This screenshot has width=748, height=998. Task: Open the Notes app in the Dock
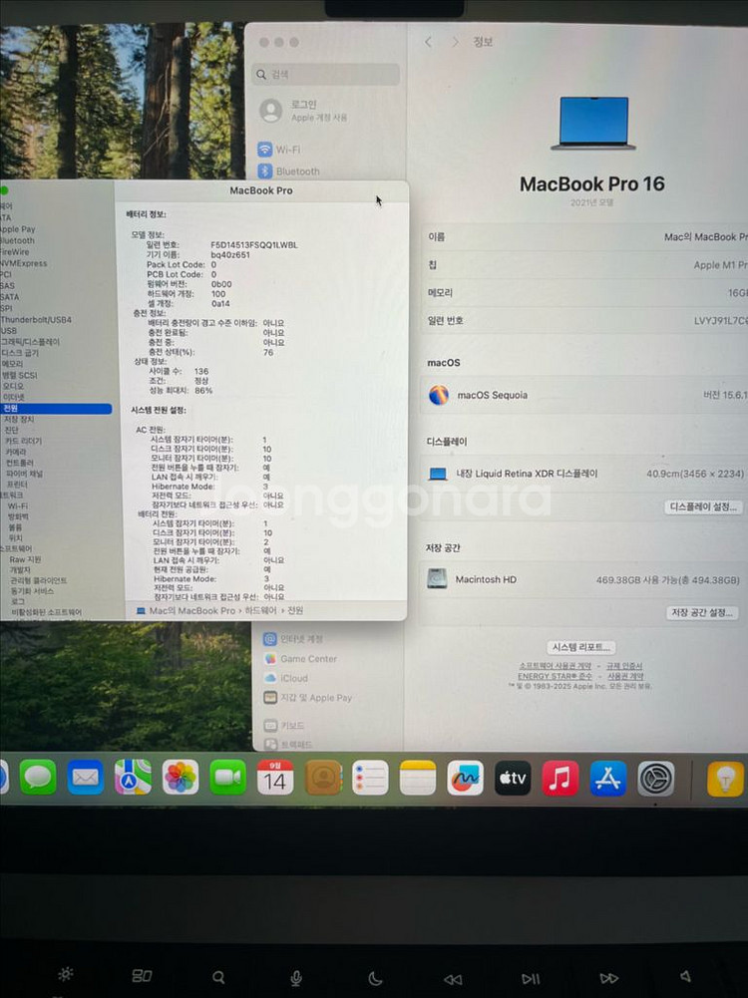pos(418,777)
